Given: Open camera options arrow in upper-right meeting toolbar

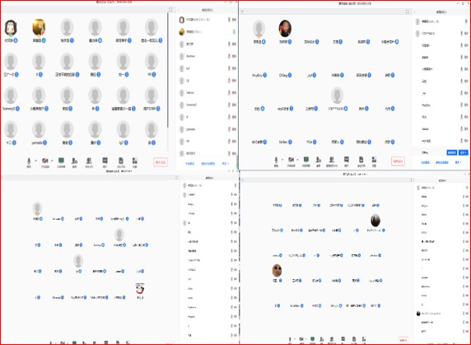Looking at the screenshot, I should tap(298, 160).
